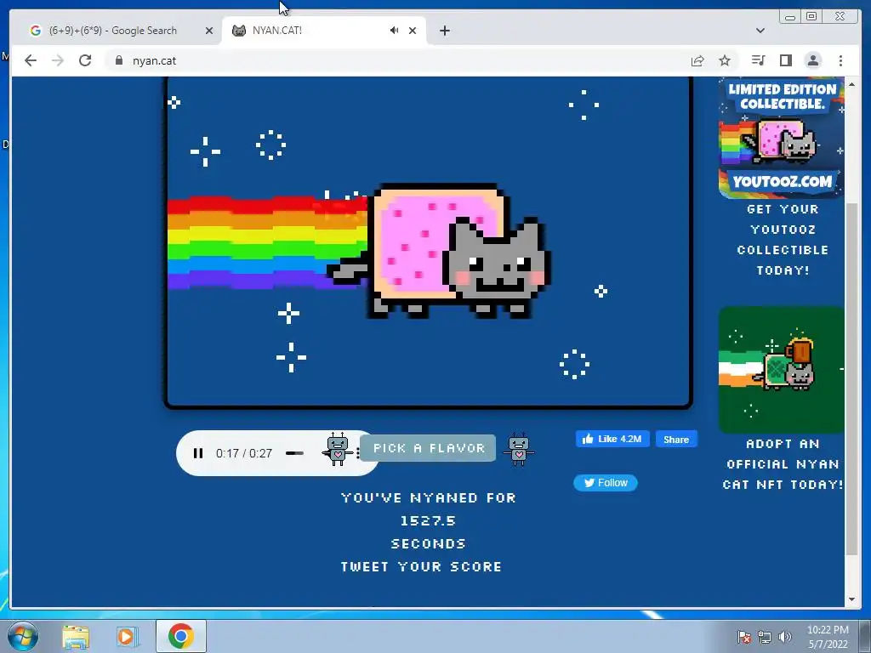The width and height of the screenshot is (871, 653).
Task: Open a new browser tab
Action: [444, 31]
